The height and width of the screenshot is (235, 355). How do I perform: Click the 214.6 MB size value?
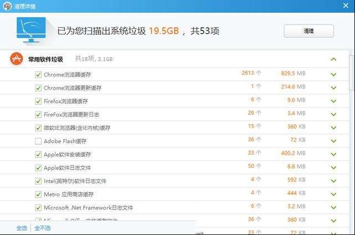(x=293, y=86)
